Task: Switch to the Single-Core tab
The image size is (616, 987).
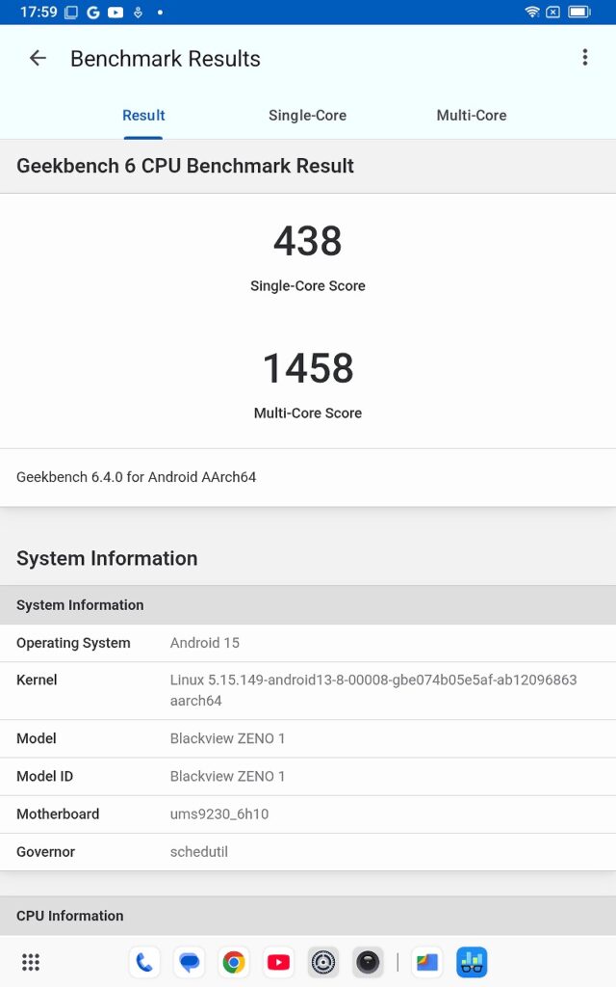Action: point(307,116)
